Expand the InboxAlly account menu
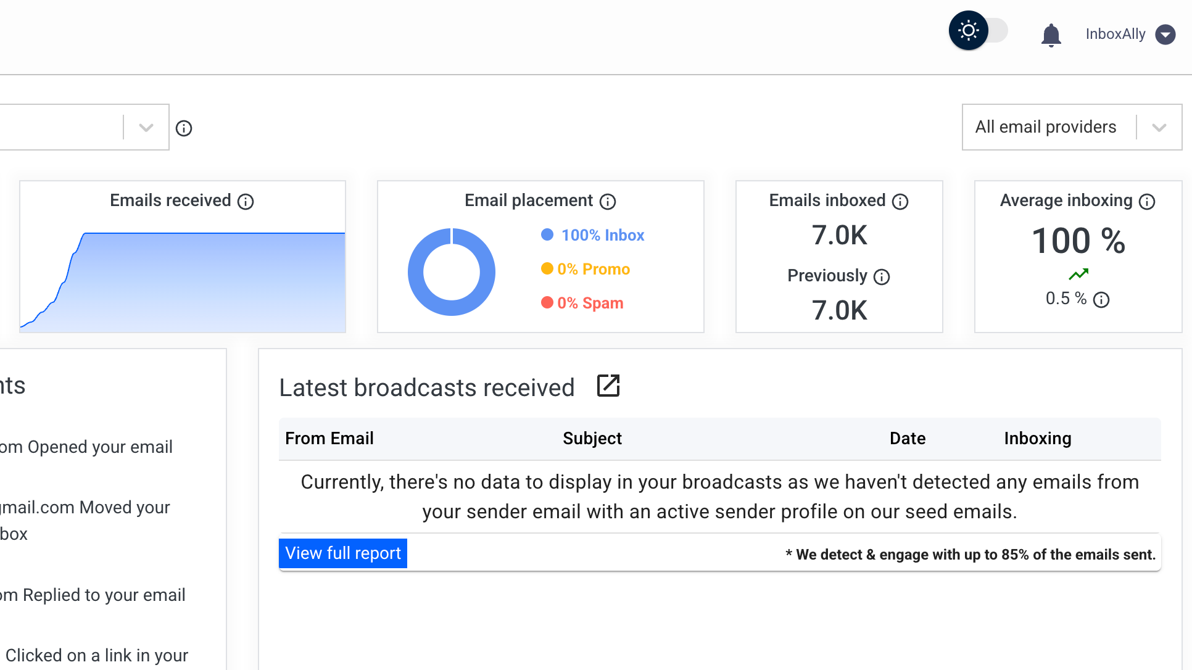Image resolution: width=1192 pixels, height=670 pixels. (1166, 35)
